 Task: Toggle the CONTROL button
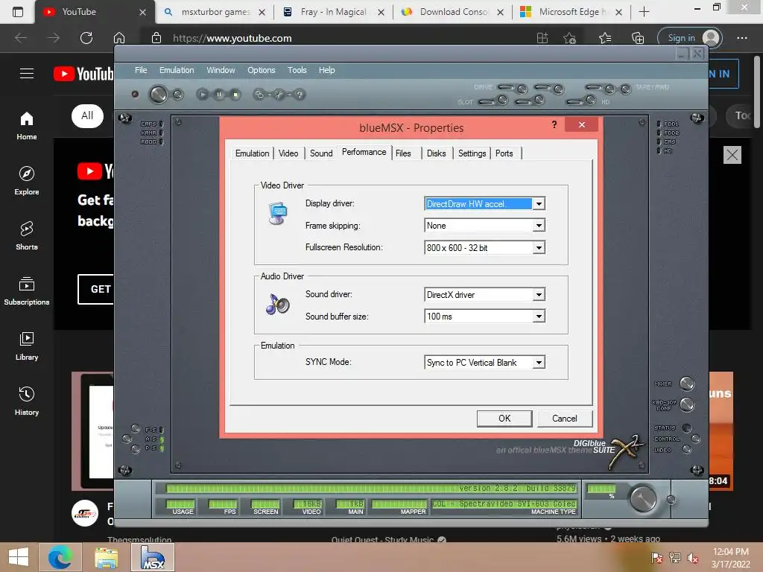(x=696, y=439)
